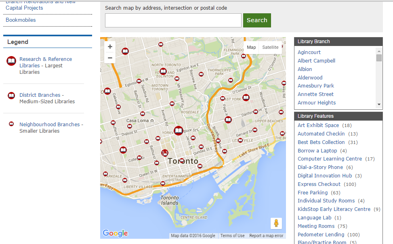
Task: Open the Bookmobiles link
Action: (x=21, y=20)
